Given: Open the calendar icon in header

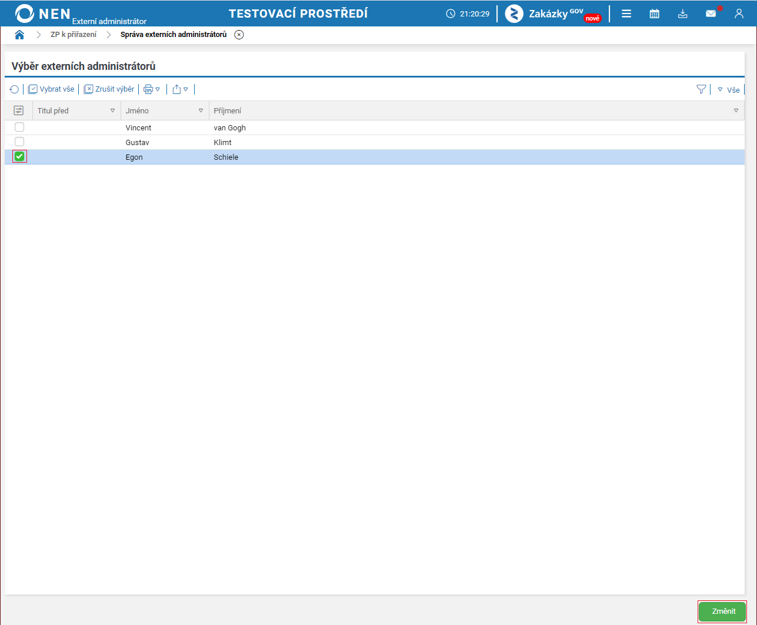Looking at the screenshot, I should (x=654, y=14).
